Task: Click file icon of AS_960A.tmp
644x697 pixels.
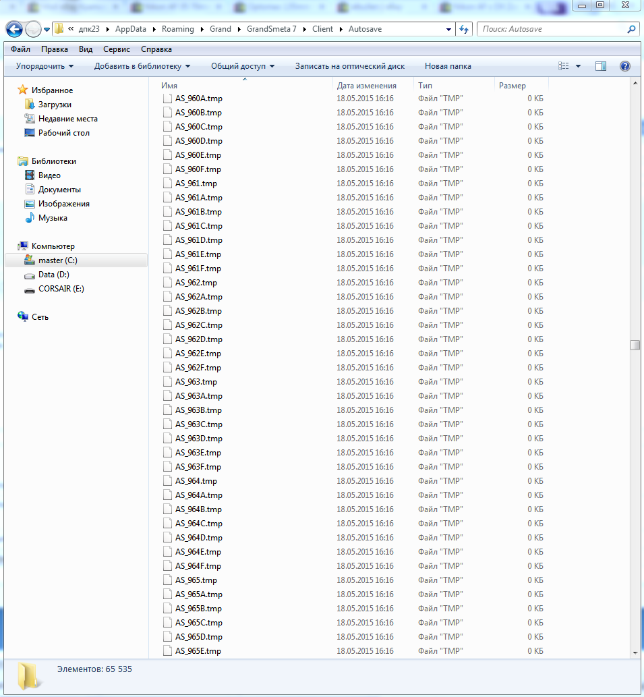Action: (x=167, y=99)
